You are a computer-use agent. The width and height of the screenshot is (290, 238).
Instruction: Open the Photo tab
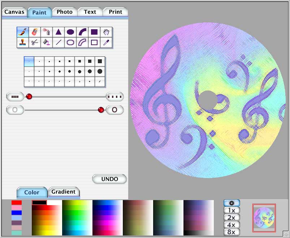click(x=65, y=12)
